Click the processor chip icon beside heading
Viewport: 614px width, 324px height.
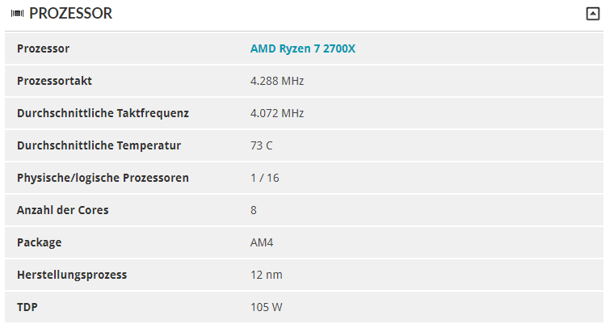17,14
